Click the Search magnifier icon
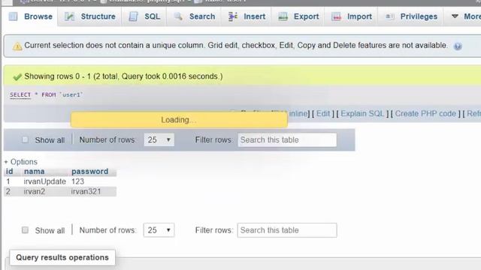Viewport: 481px width, 270px height. pyautogui.click(x=178, y=16)
